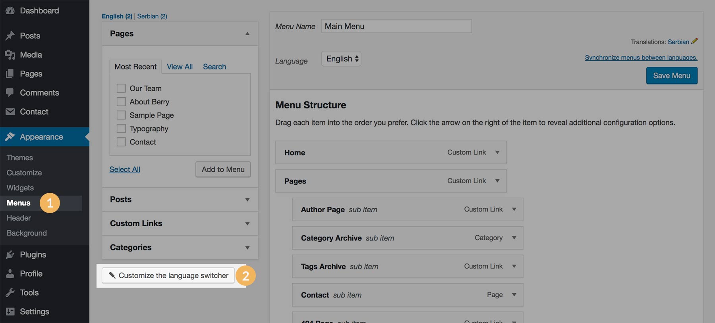Click the Profile user icon
715x323 pixels.
coord(10,273)
